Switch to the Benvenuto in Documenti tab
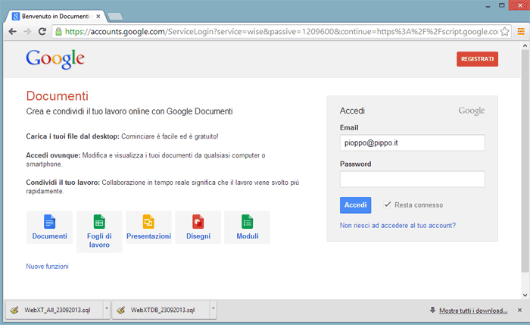 [x=56, y=16]
